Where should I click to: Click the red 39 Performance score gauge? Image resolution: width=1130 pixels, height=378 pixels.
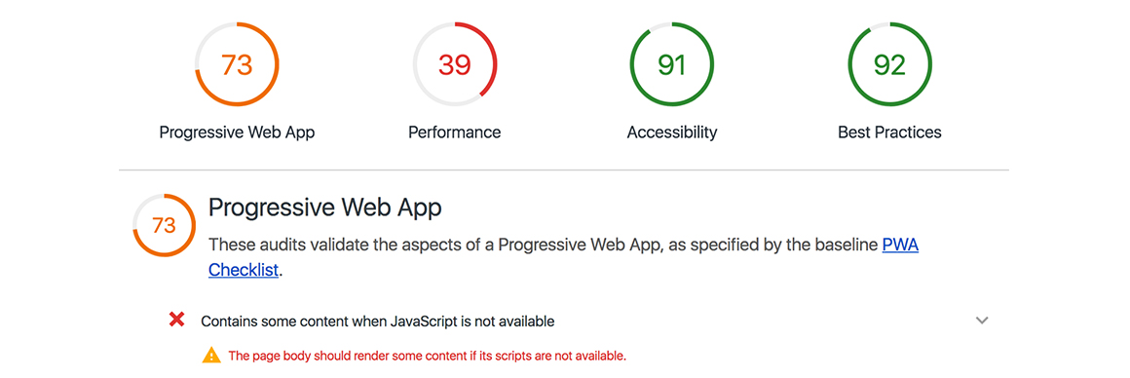click(x=455, y=65)
